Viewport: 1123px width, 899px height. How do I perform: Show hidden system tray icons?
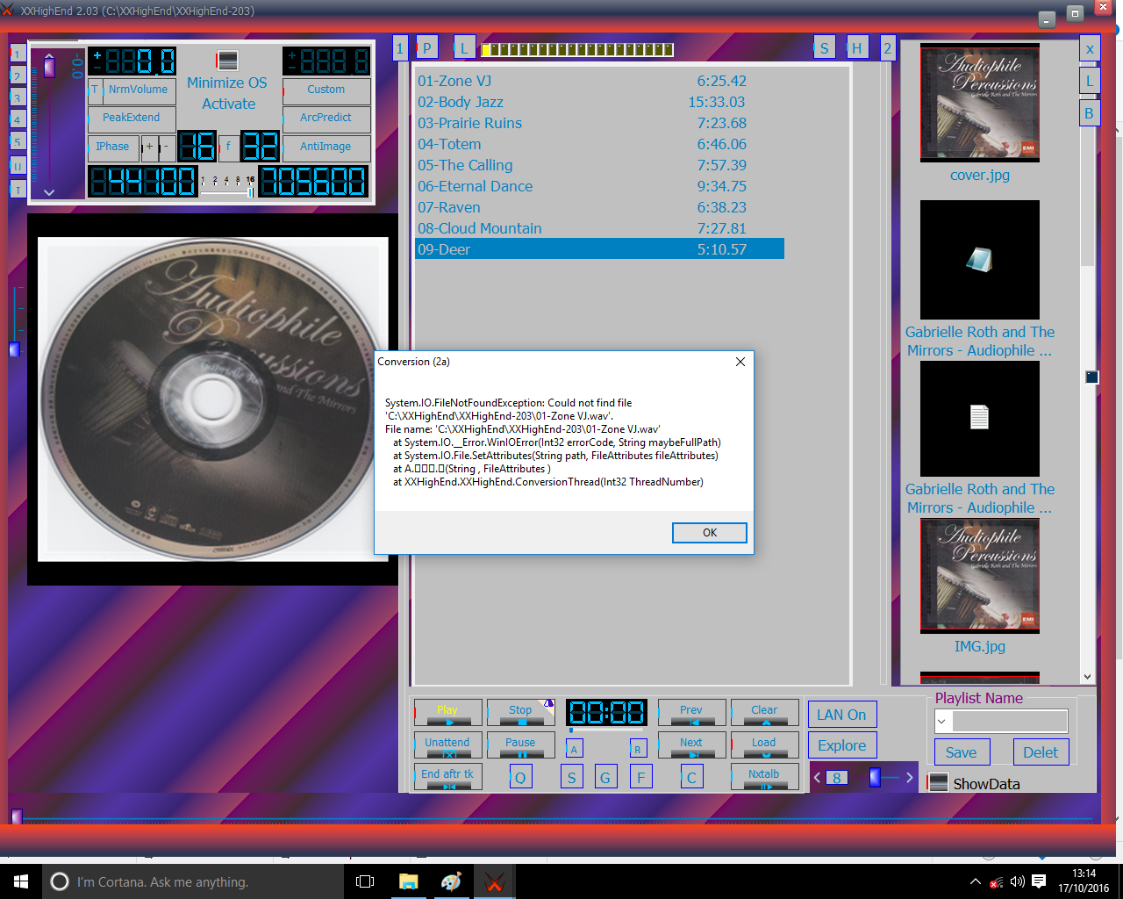[x=975, y=881]
